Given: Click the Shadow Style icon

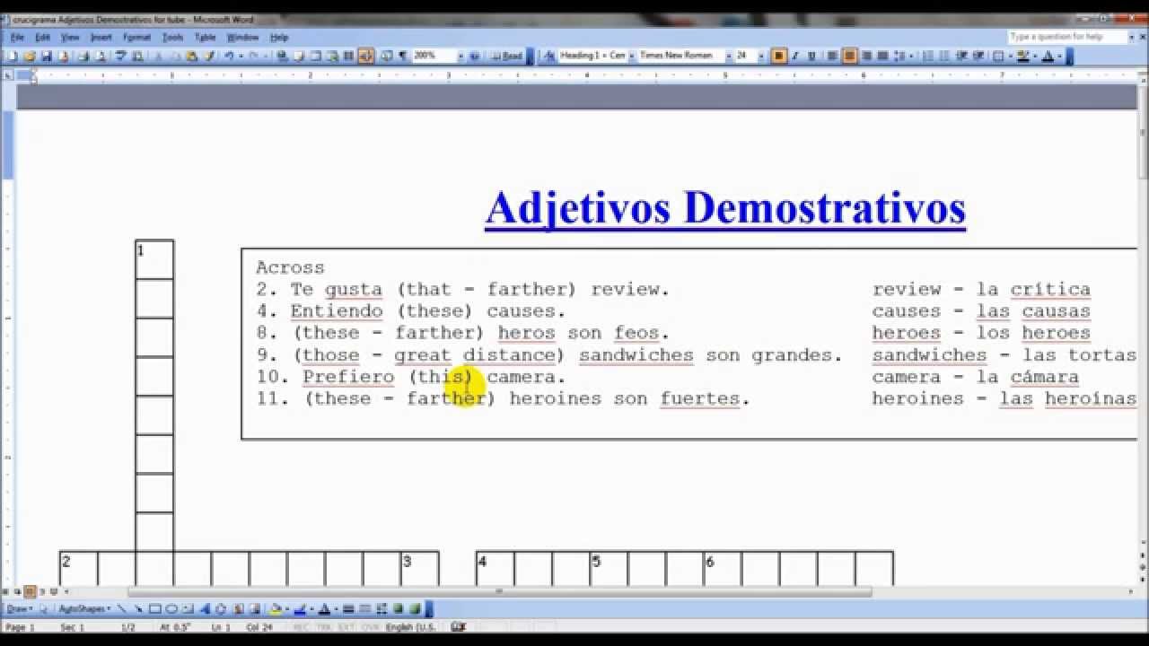Looking at the screenshot, I should pyautogui.click(x=398, y=609).
